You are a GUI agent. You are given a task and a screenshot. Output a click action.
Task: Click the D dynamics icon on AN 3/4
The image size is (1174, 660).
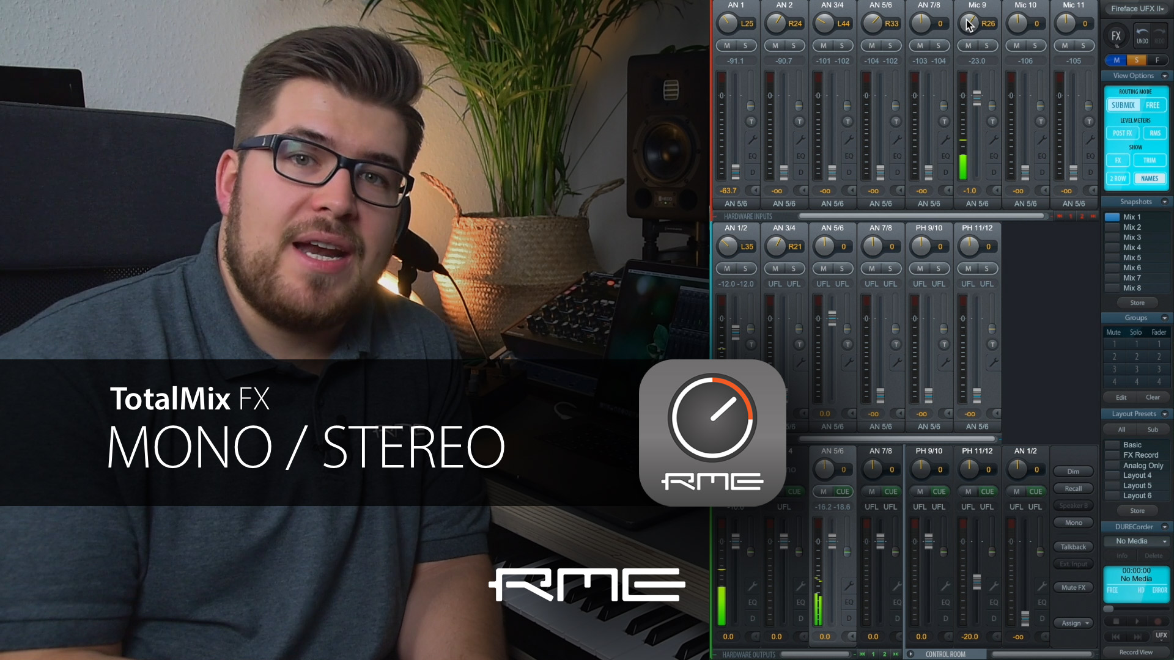(x=849, y=172)
